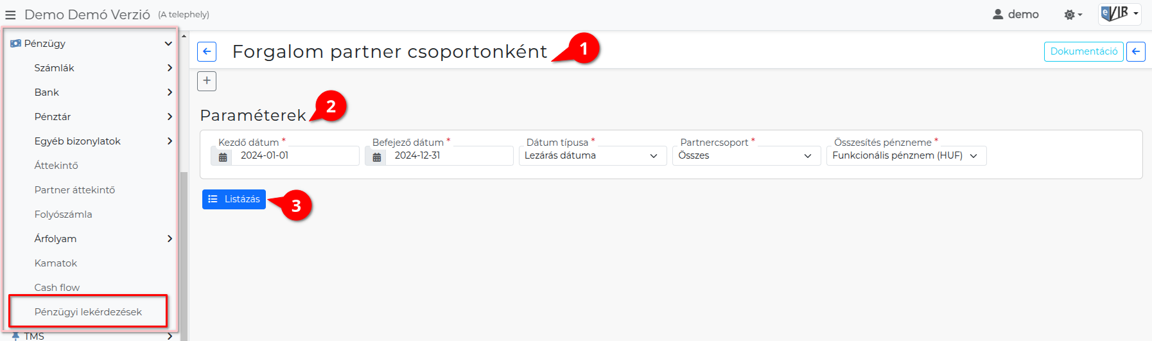Click the Kezdő dátum date field
Screen dimensions: 1152x341
(295, 155)
